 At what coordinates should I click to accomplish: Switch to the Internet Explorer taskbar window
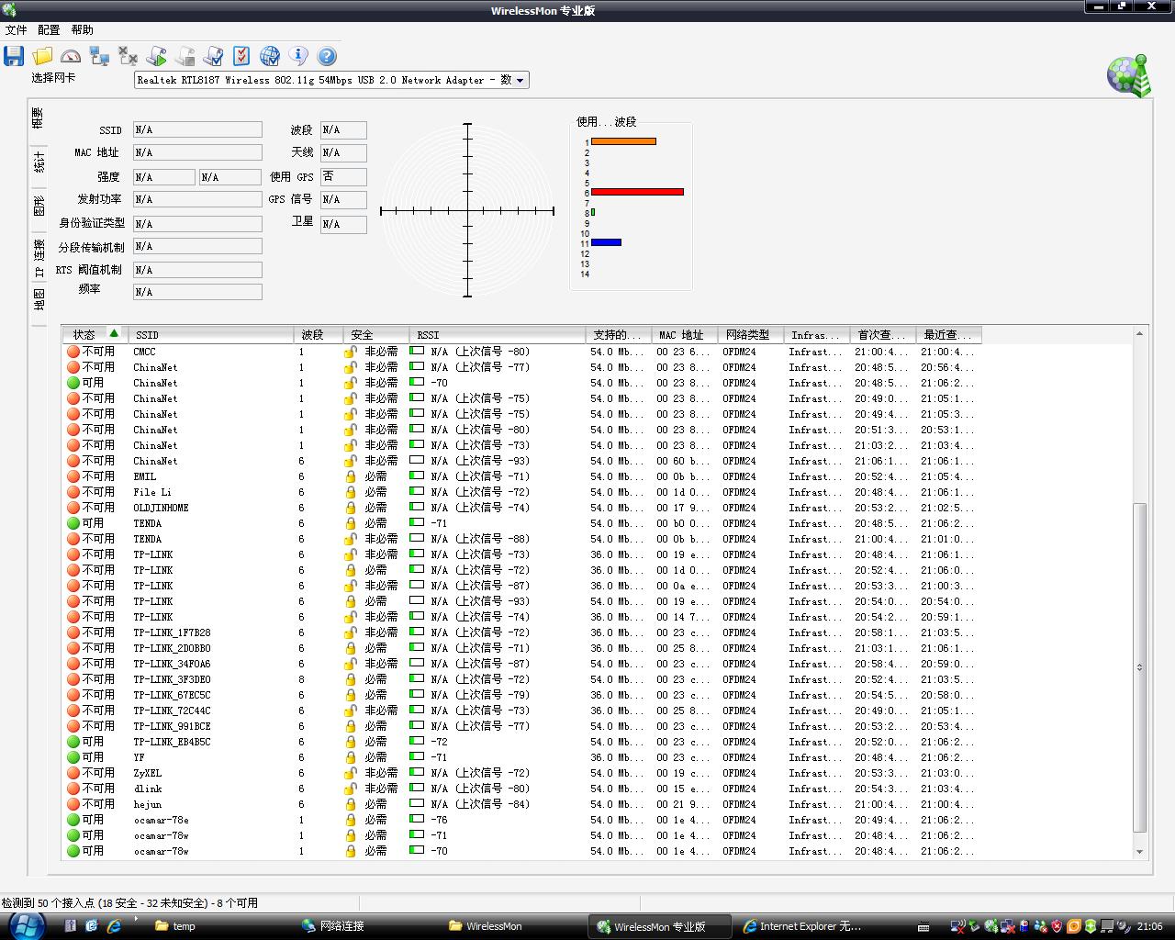(808, 926)
